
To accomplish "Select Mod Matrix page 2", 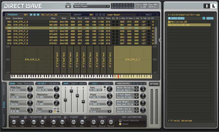I will click(x=137, y=84).
